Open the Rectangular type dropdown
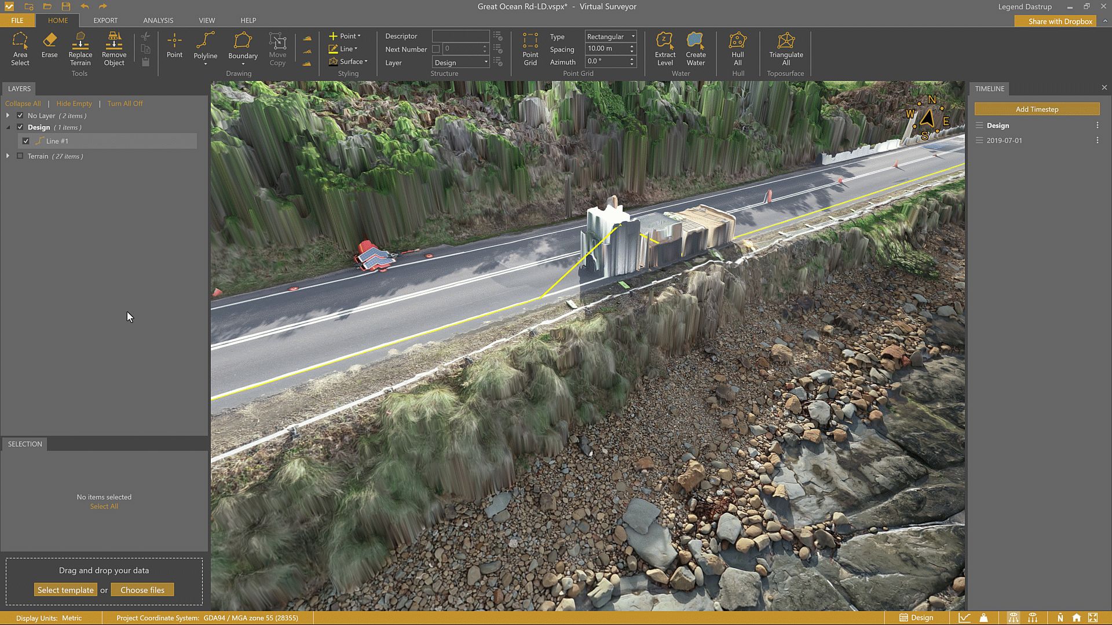Image resolution: width=1112 pixels, height=625 pixels. [610, 36]
